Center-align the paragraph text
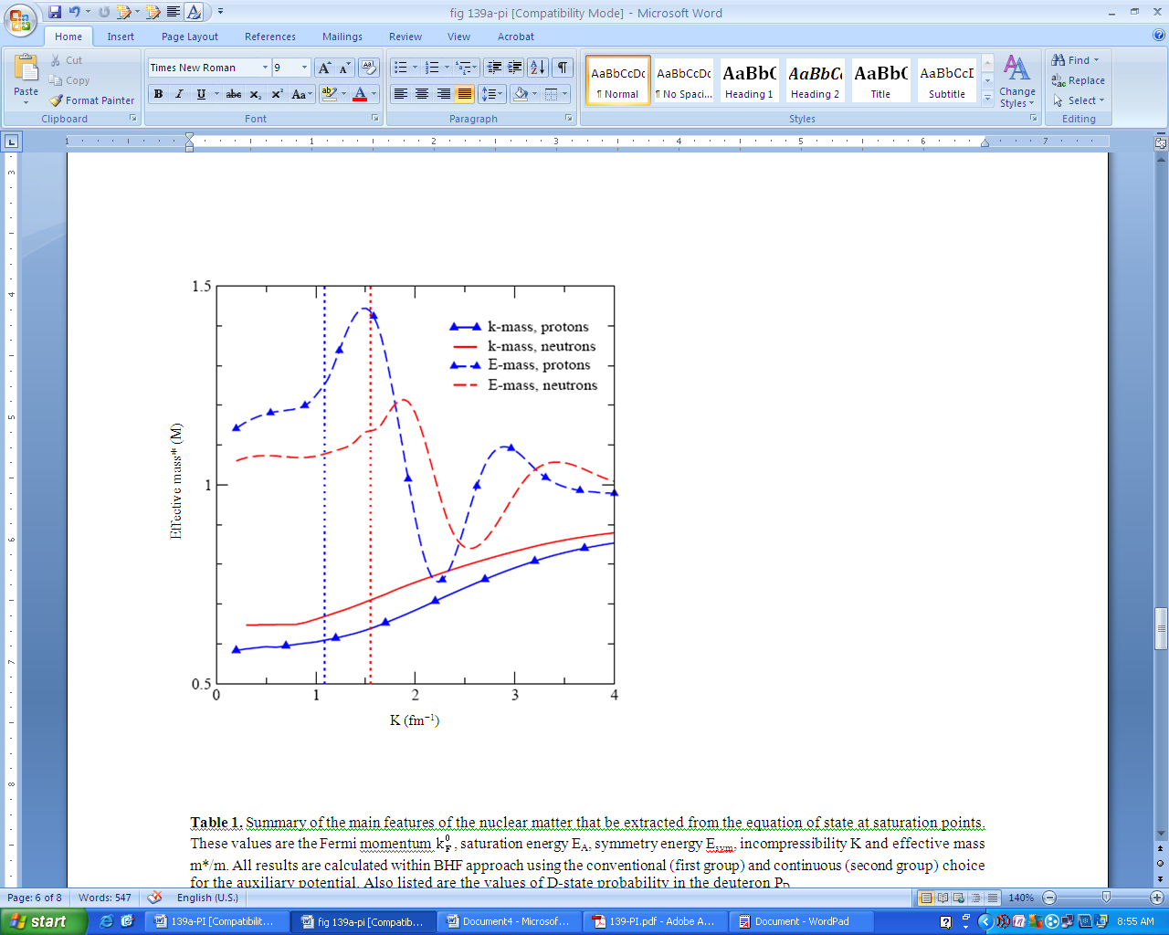The height and width of the screenshot is (935, 1169). coord(422,94)
